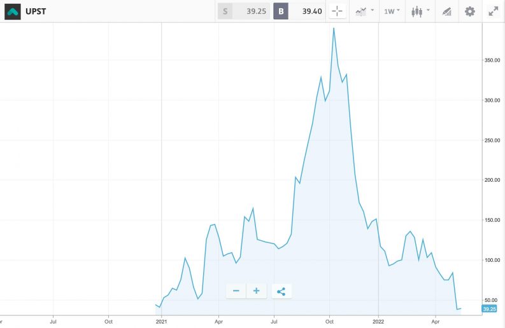Screen dimensions: 505x328
Task: Click the 2022 label on time axis
Action: click(x=378, y=322)
